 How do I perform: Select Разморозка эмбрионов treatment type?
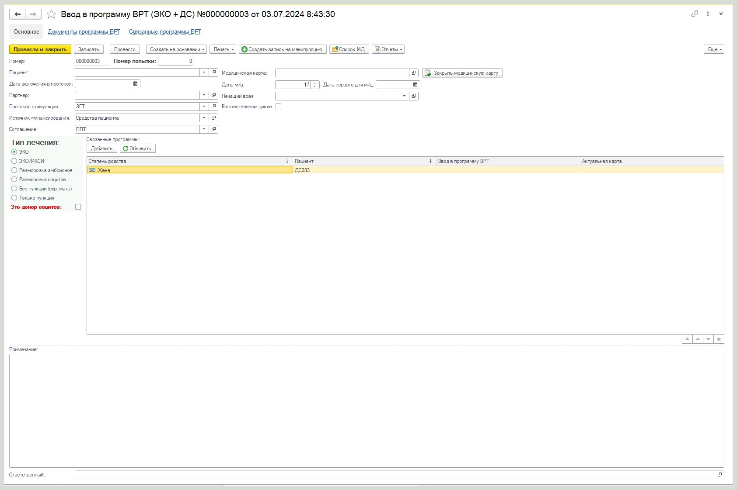(x=14, y=170)
